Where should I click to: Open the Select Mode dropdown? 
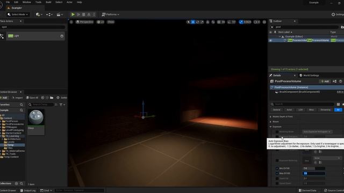pyautogui.click(x=18, y=14)
